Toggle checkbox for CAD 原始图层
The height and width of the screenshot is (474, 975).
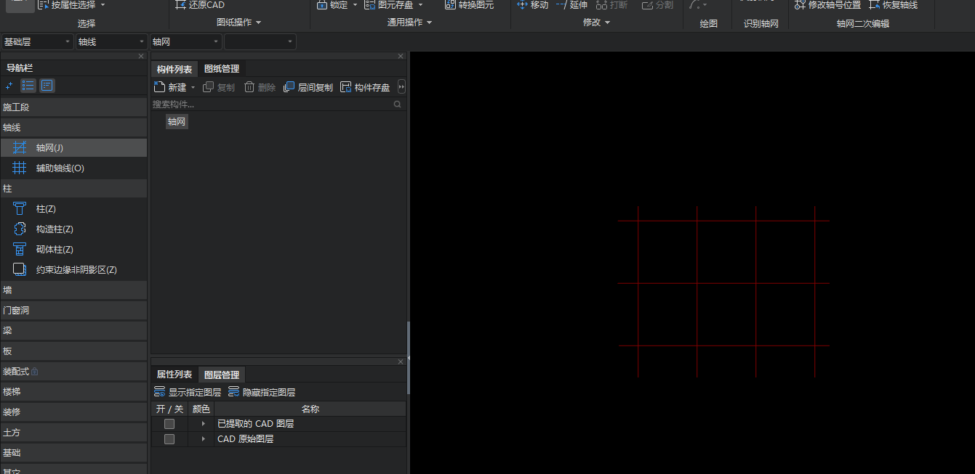pyautogui.click(x=169, y=440)
